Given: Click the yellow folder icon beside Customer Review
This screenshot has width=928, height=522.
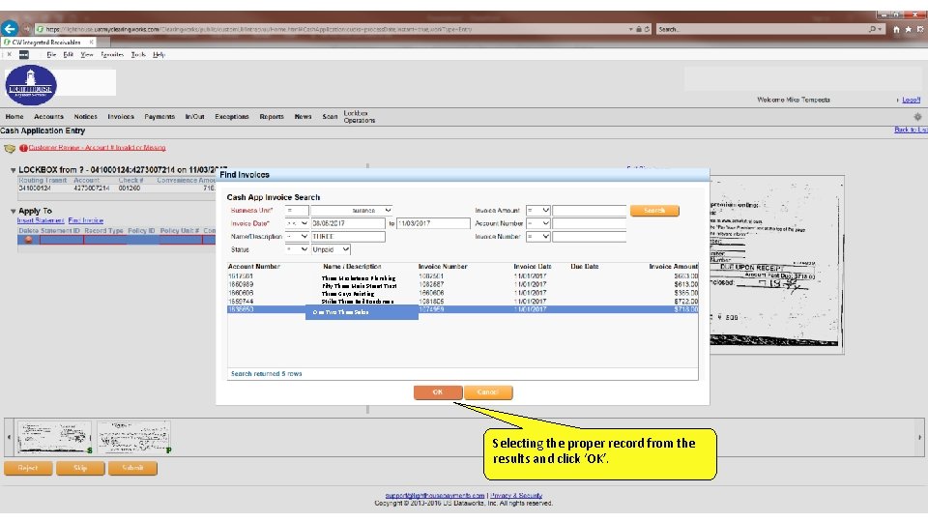Looking at the screenshot, I should pos(10,148).
